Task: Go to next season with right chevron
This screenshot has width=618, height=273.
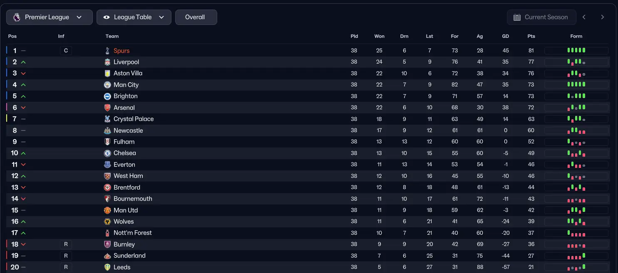Action: [603, 17]
